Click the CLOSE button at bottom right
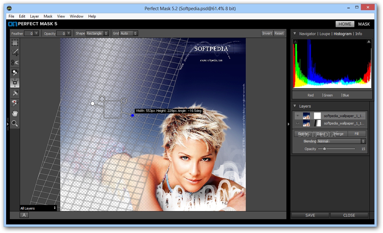The height and width of the screenshot is (233, 383). point(349,215)
